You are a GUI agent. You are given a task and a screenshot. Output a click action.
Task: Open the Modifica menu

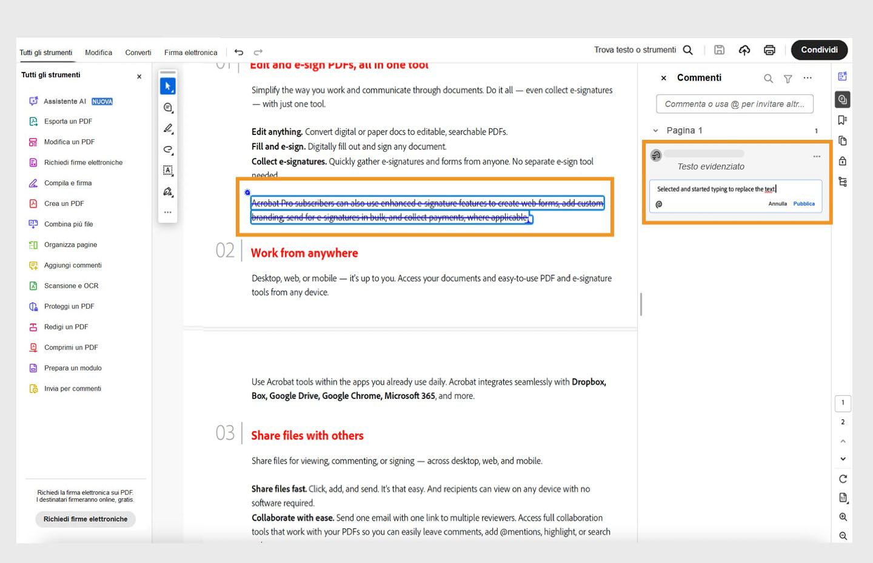98,53
